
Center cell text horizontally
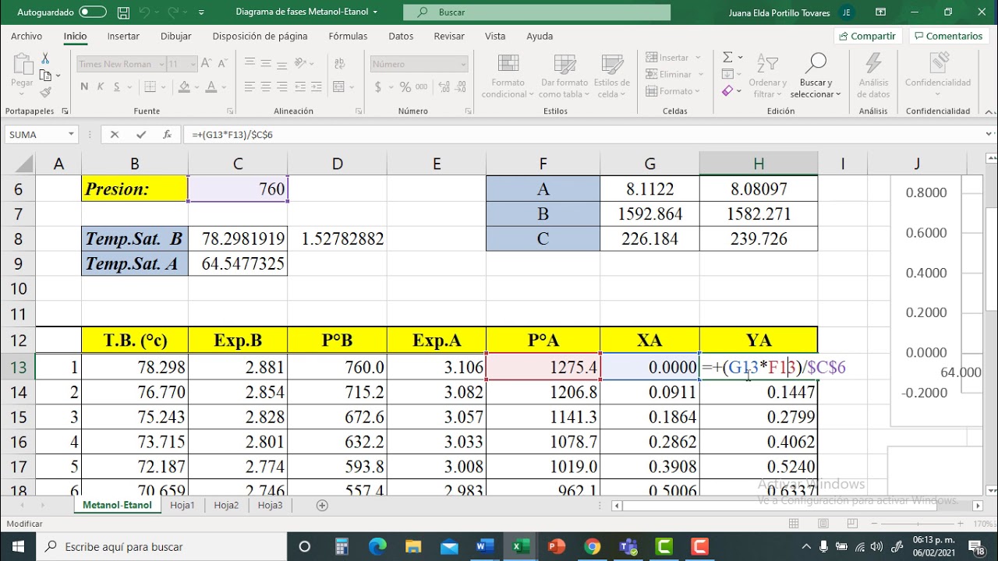(x=267, y=86)
